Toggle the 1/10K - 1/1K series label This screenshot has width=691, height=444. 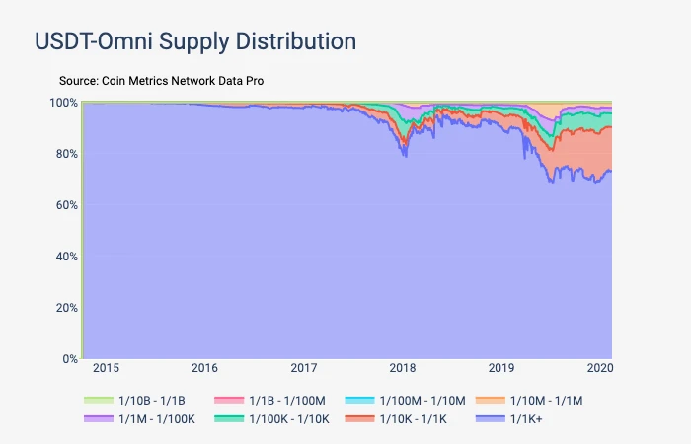pos(414,419)
